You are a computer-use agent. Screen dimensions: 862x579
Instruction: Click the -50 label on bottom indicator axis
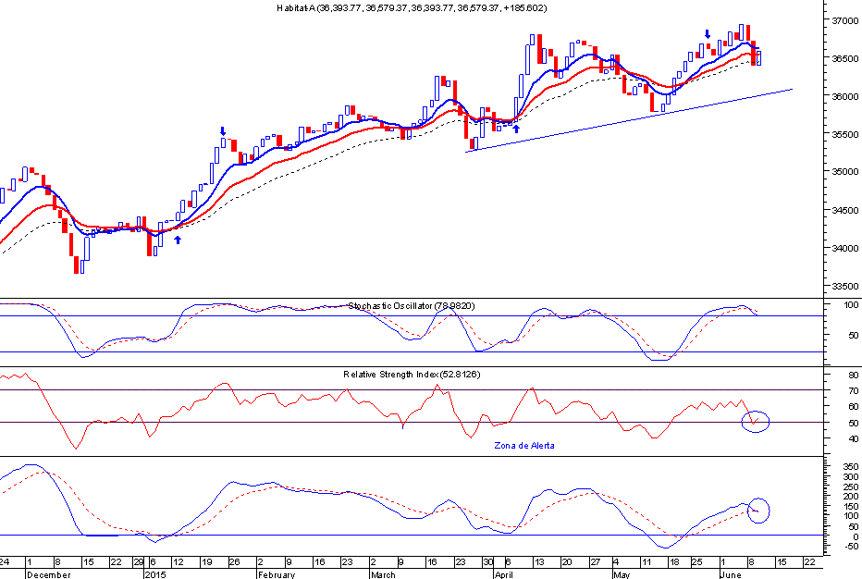850,546
